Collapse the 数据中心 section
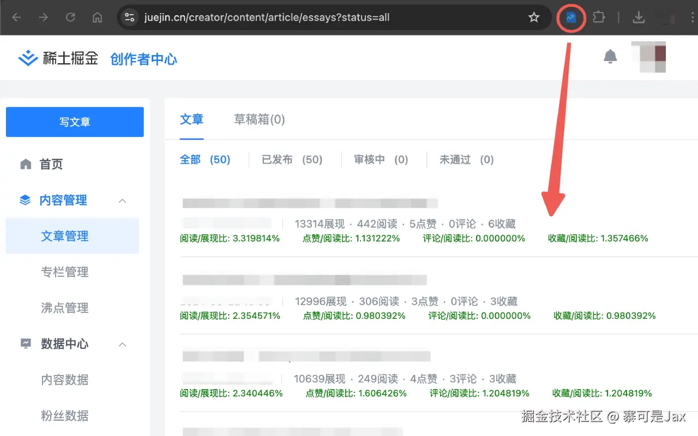698x436 pixels. pyautogui.click(x=122, y=344)
